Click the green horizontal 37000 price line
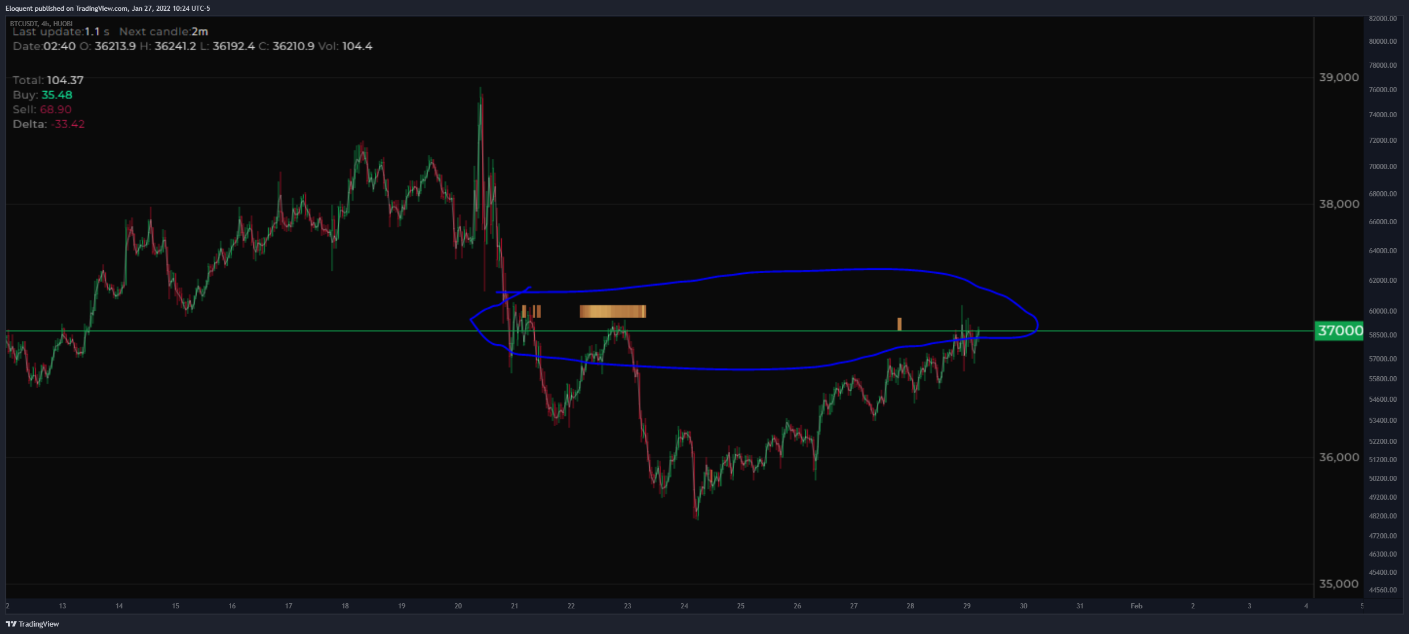 click(660, 331)
